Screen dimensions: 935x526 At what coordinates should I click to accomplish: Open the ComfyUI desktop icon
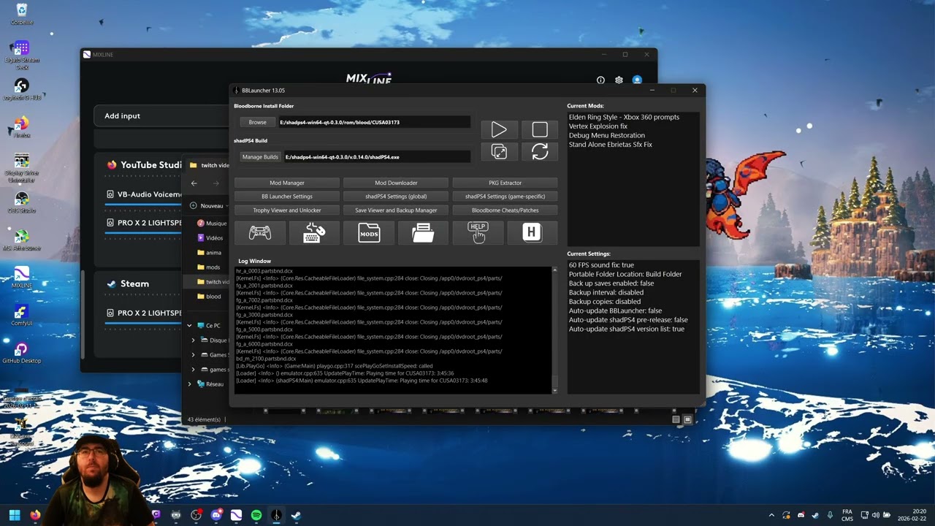point(21,316)
